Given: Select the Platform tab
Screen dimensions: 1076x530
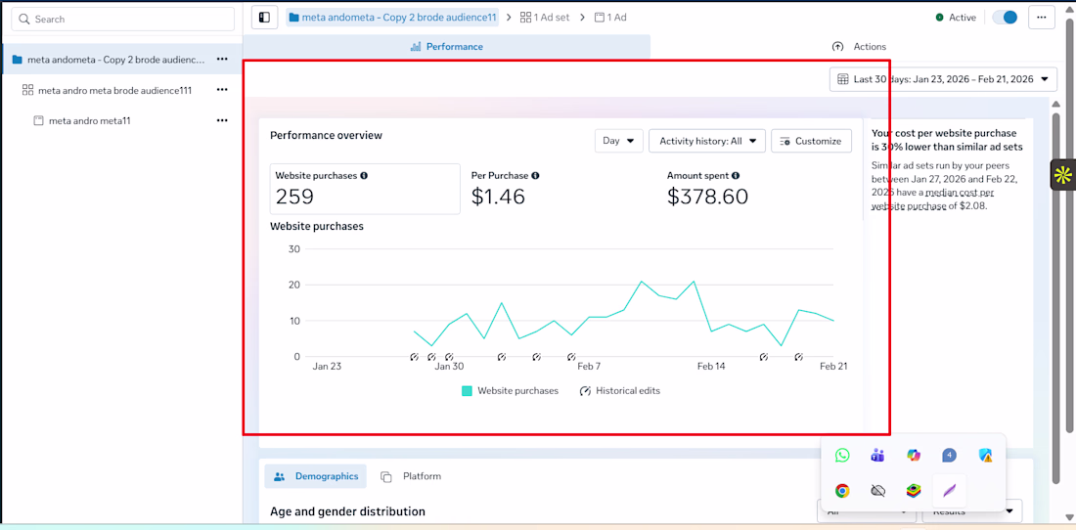Looking at the screenshot, I should [412, 476].
